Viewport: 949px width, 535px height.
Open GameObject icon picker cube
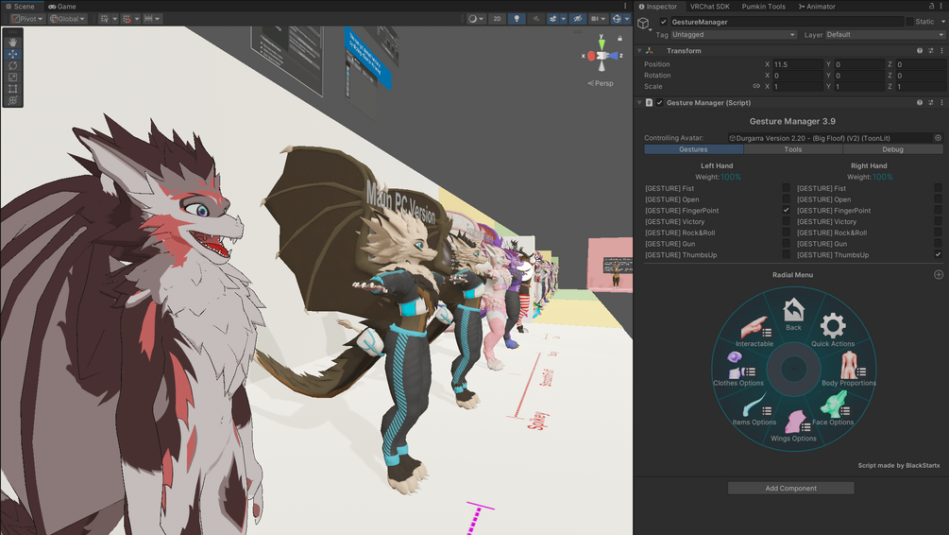click(x=643, y=23)
